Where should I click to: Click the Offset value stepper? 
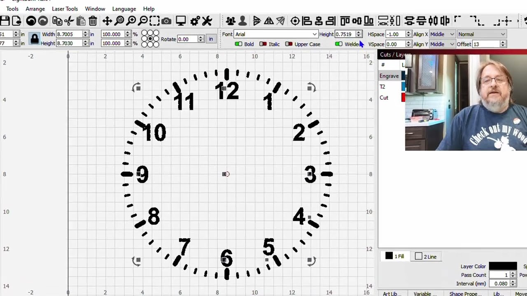coord(502,44)
